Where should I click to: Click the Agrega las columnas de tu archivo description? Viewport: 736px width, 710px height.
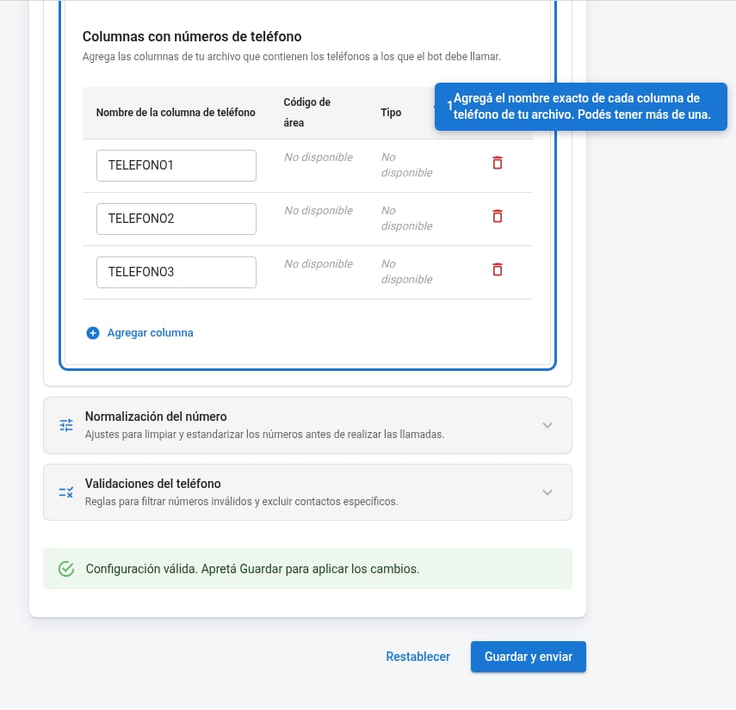292,57
